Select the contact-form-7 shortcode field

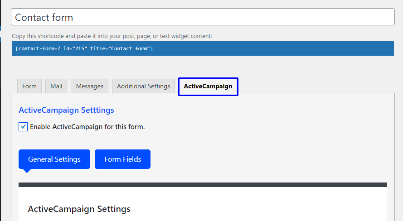click(x=203, y=48)
